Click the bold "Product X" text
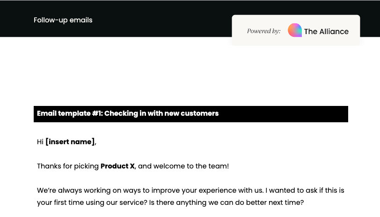380x217 pixels. [x=117, y=166]
